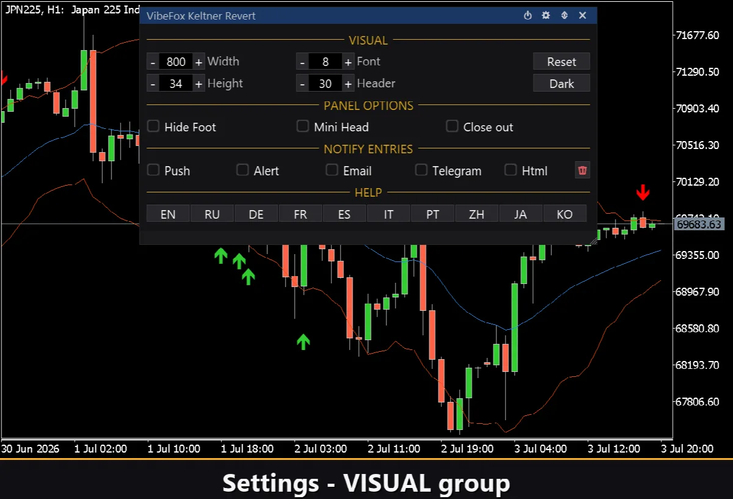
Task: Increase Font size with the plus button
Action: 348,62
